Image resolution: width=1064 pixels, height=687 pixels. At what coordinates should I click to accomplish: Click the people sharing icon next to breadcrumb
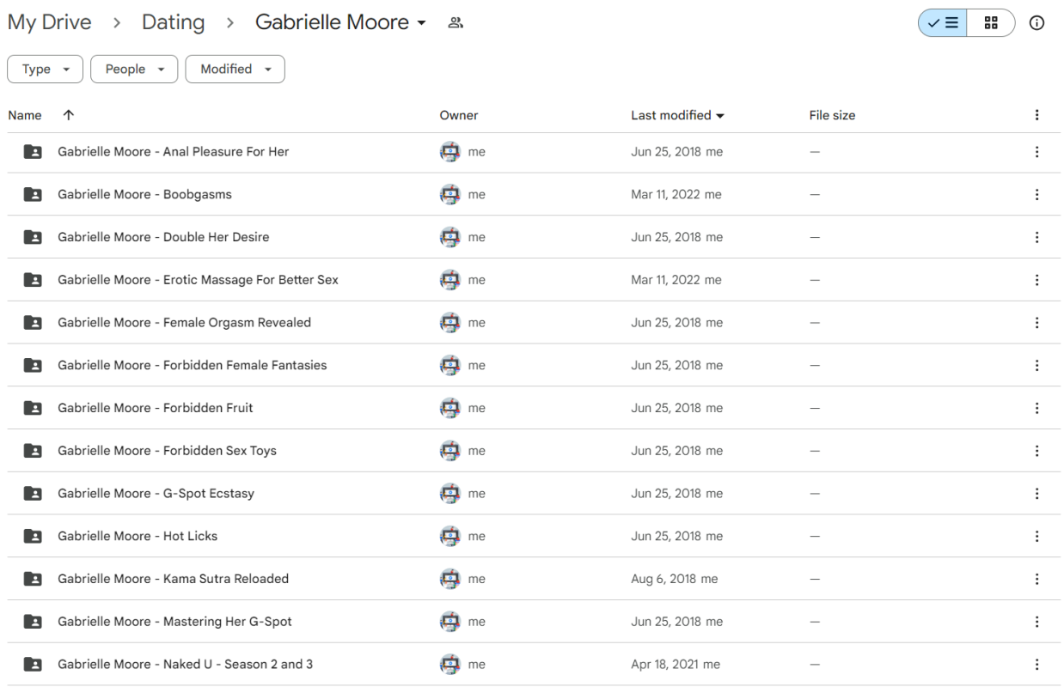click(456, 21)
